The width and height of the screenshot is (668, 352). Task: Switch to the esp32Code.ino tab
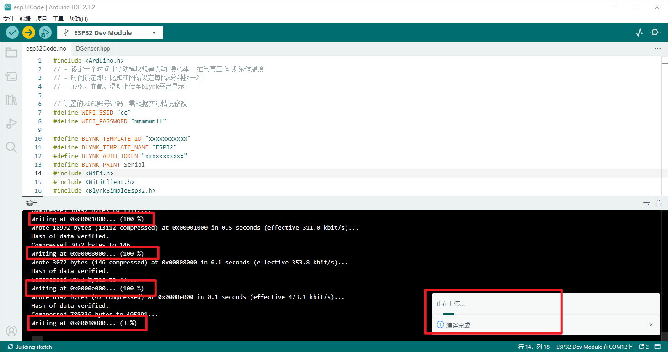46,49
